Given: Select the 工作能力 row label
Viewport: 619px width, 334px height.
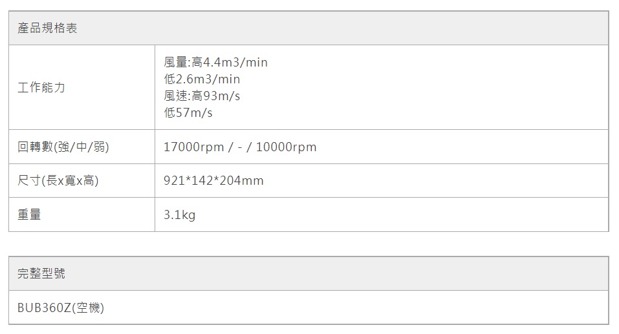Looking at the screenshot, I should click(x=41, y=87).
